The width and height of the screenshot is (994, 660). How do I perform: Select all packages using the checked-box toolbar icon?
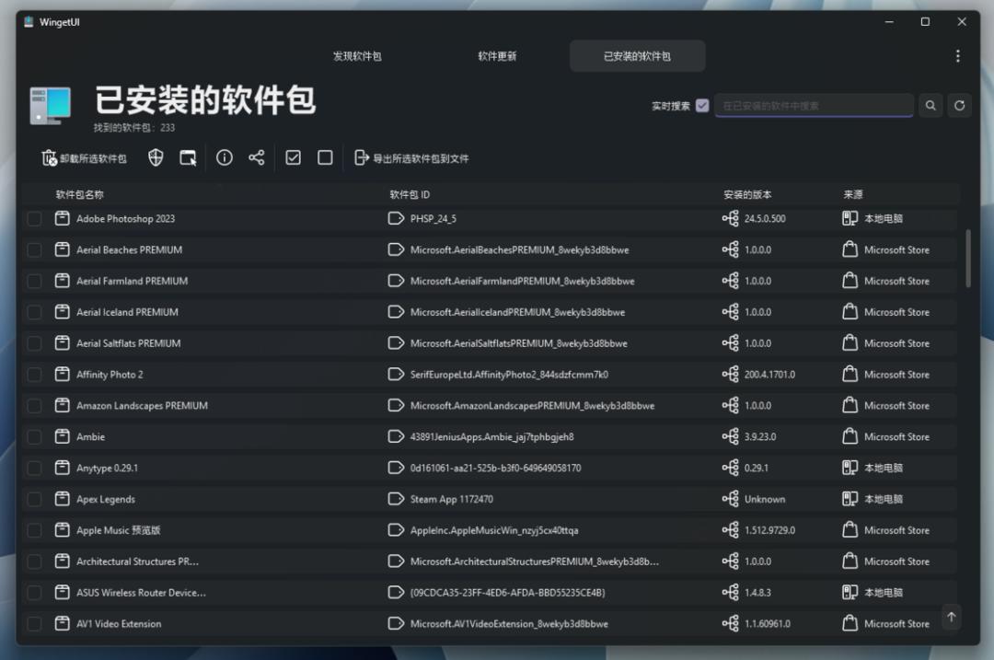click(293, 158)
